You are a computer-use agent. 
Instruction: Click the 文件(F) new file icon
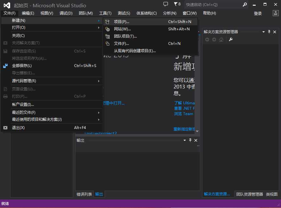pyautogui.click(x=107, y=43)
